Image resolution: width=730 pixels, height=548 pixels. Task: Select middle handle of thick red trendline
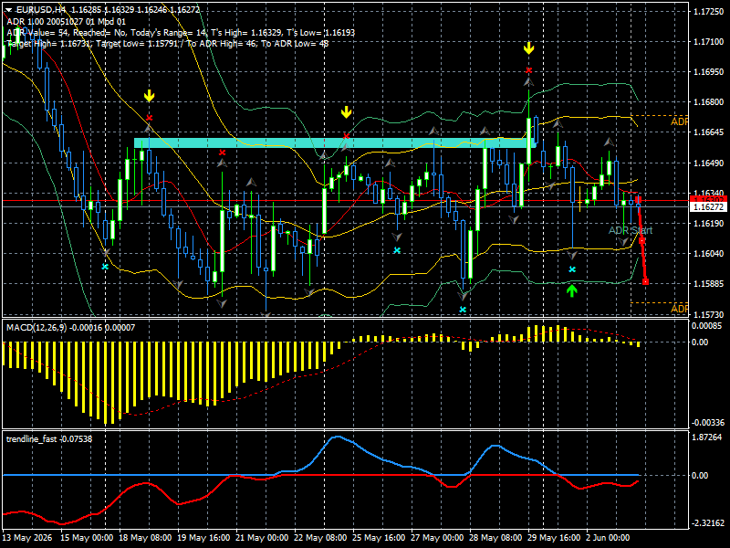point(641,241)
